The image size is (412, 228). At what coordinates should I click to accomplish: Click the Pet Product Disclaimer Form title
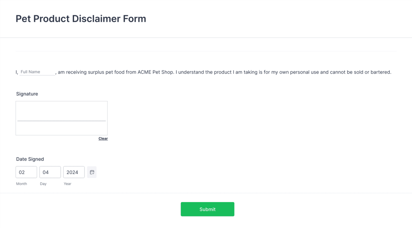tap(80, 18)
